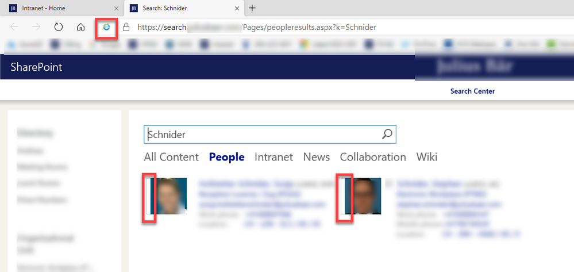Select the Wiki search tab
The image size is (574, 272).
coord(427,157)
